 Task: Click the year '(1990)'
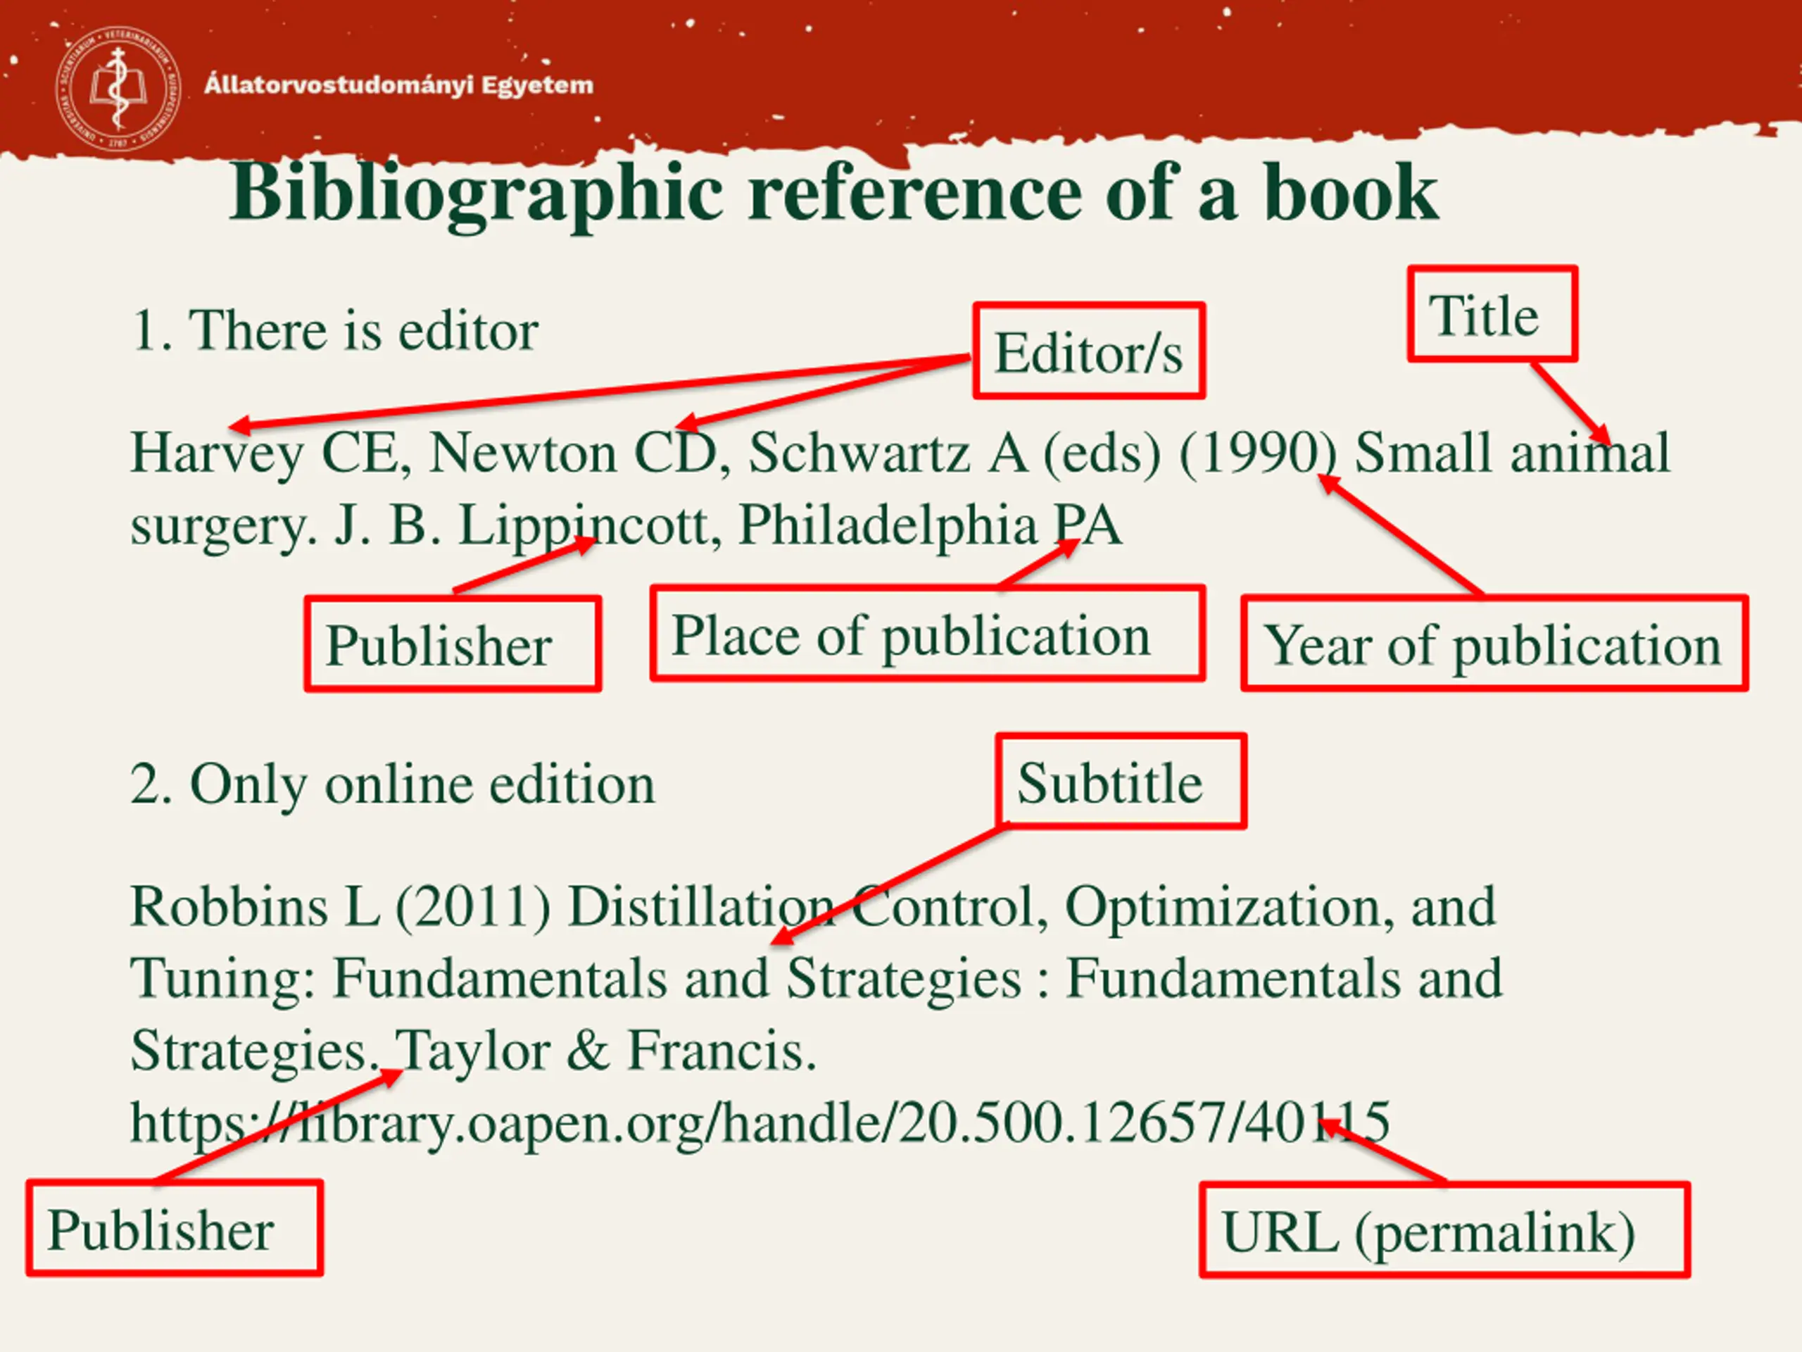pos(1258,454)
